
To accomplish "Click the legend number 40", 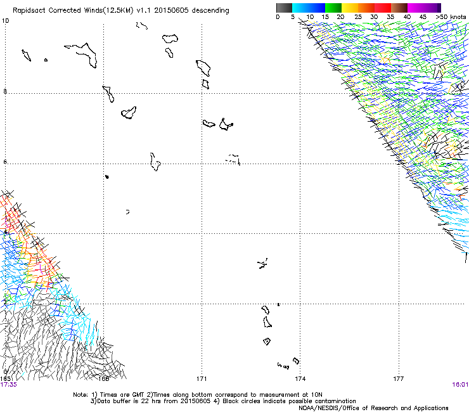I will (407, 17).
